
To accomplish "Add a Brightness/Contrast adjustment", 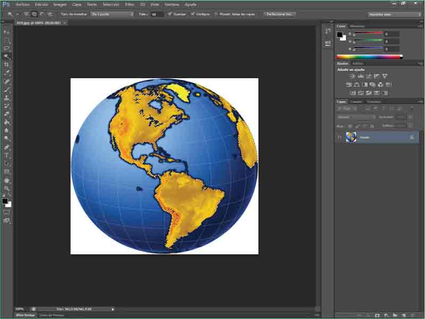I will (352, 76).
